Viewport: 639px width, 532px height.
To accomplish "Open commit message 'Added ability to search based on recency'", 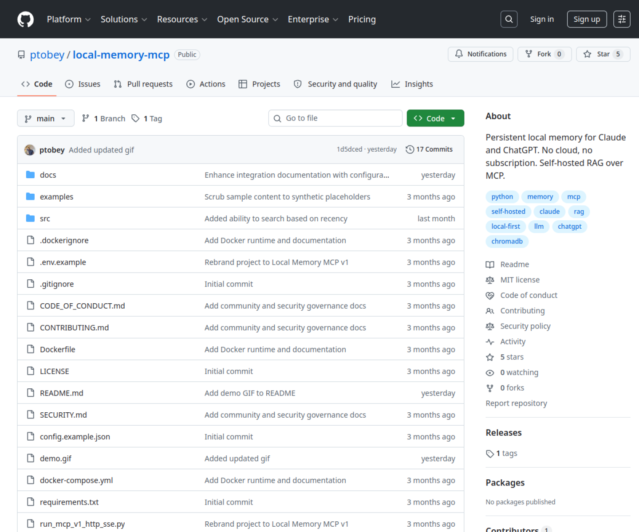I will click(276, 219).
